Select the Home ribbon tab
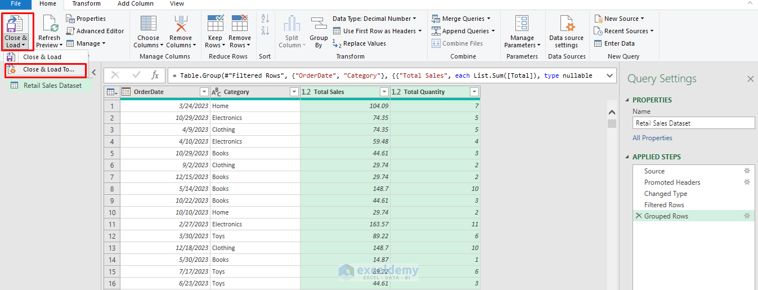 [x=48, y=4]
